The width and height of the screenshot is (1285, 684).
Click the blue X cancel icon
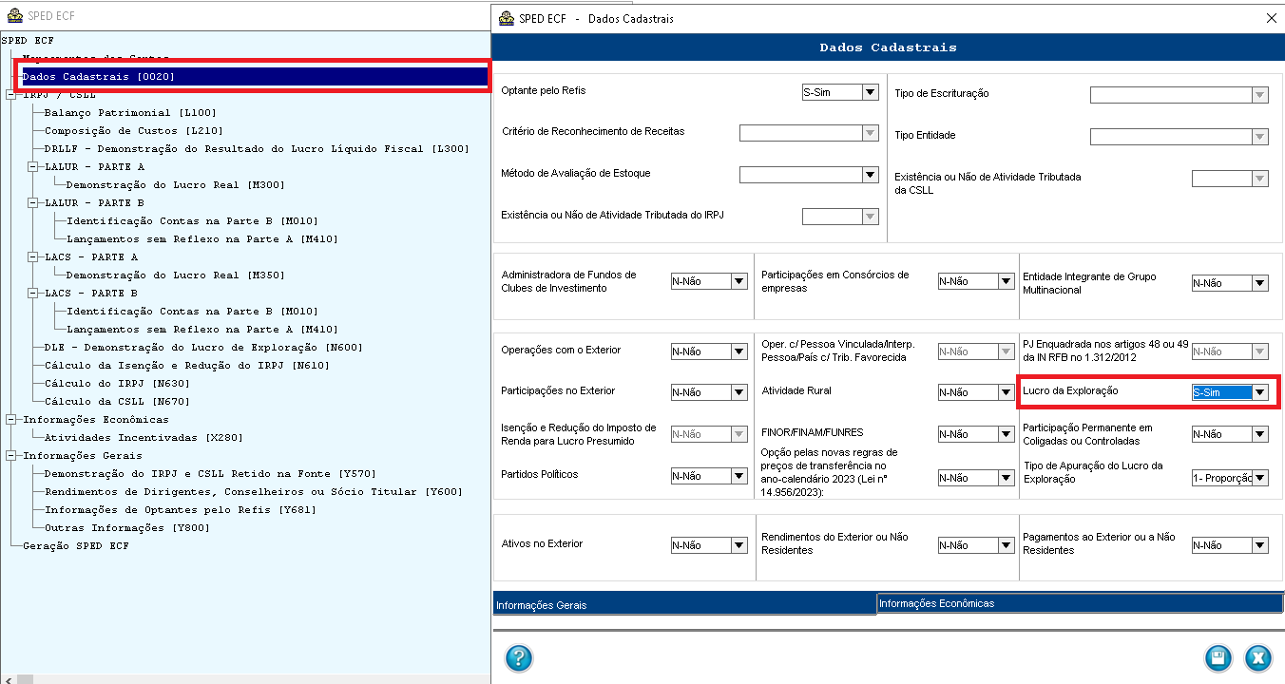point(1258,657)
